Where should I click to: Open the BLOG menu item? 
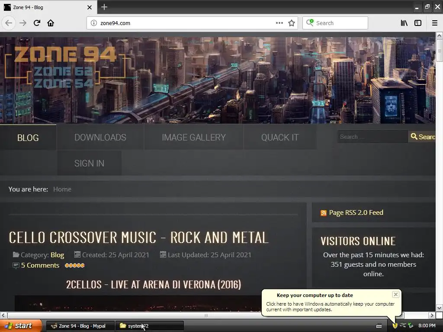[x=28, y=137]
